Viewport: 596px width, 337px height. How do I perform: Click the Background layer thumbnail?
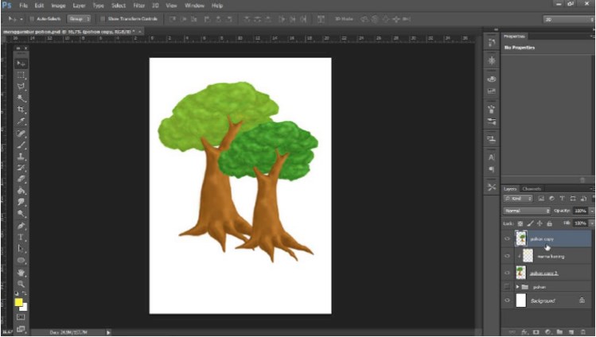tap(521, 300)
